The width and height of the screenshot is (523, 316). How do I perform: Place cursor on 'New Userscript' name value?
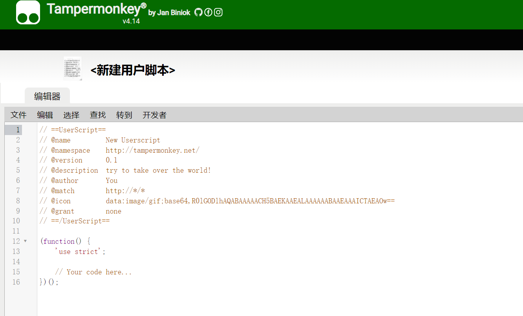133,140
